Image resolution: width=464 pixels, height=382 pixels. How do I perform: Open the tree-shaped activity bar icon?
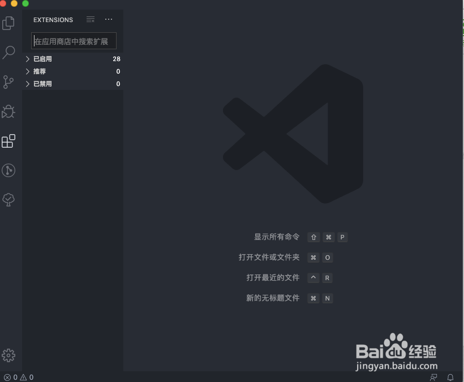pos(8,200)
